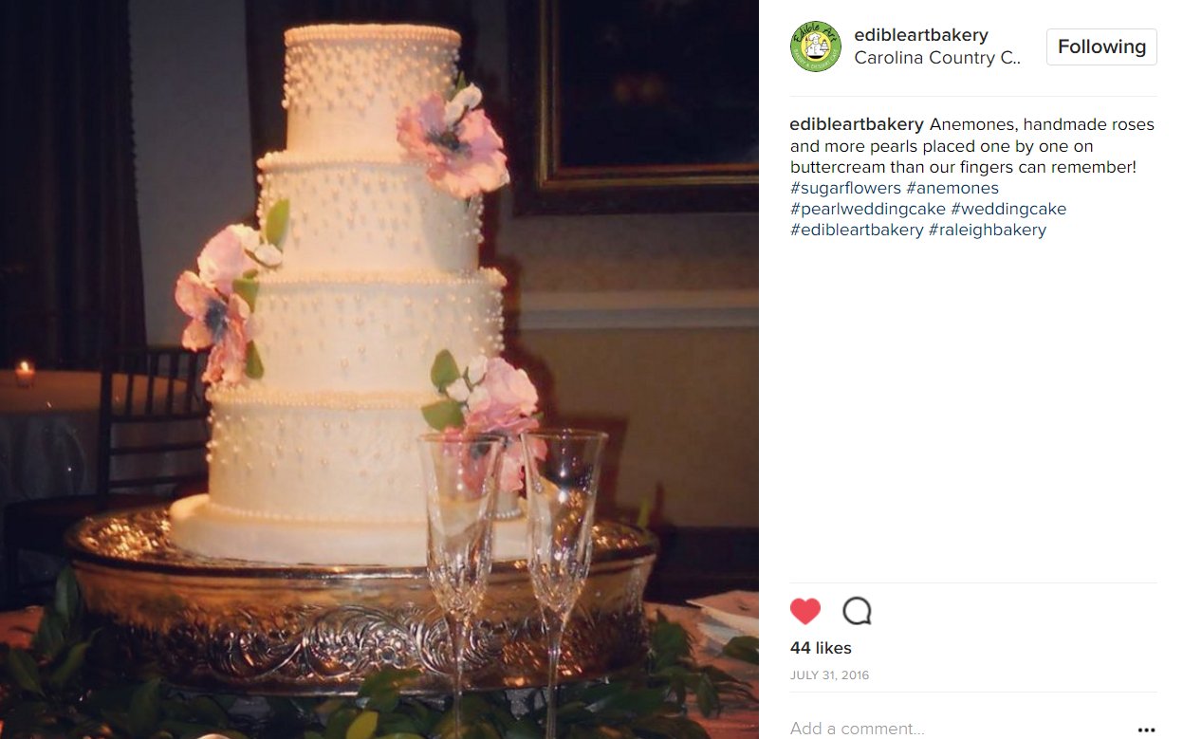Click the wedding cake photo
The width and height of the screenshot is (1183, 739).
coord(379,369)
